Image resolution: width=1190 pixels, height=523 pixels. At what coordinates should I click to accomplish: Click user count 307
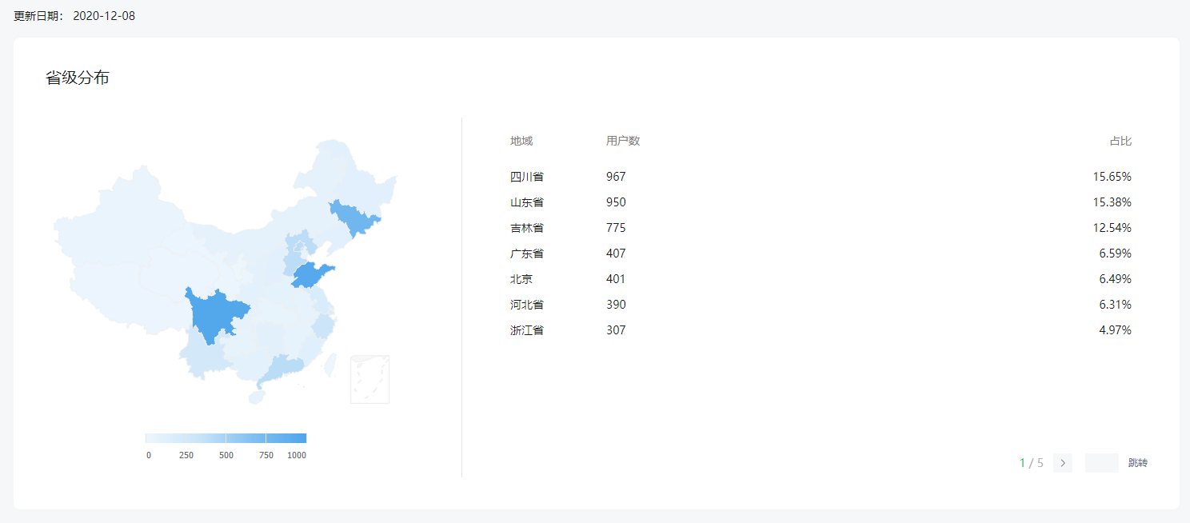616,330
